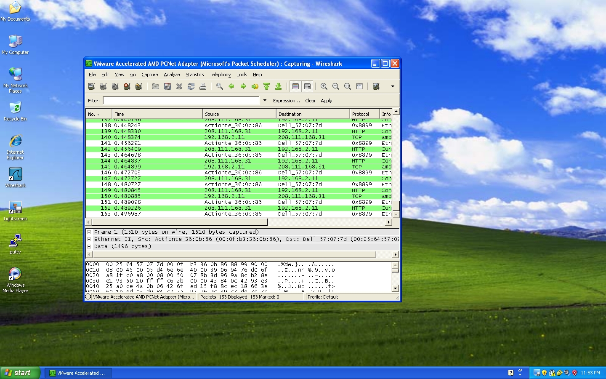Stop the running live capture
This screenshot has width=606, height=379.
click(x=127, y=86)
